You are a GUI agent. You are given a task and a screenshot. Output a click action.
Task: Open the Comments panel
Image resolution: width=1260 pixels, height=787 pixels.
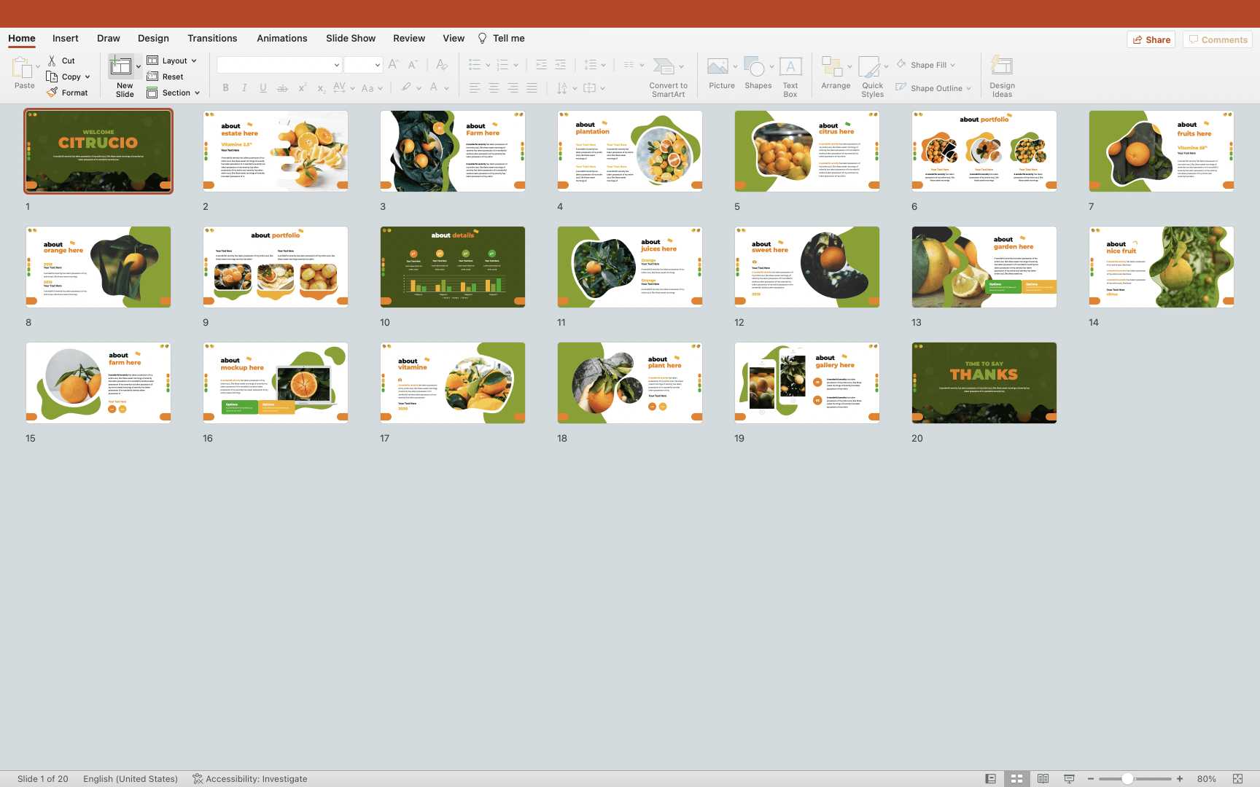tap(1218, 40)
